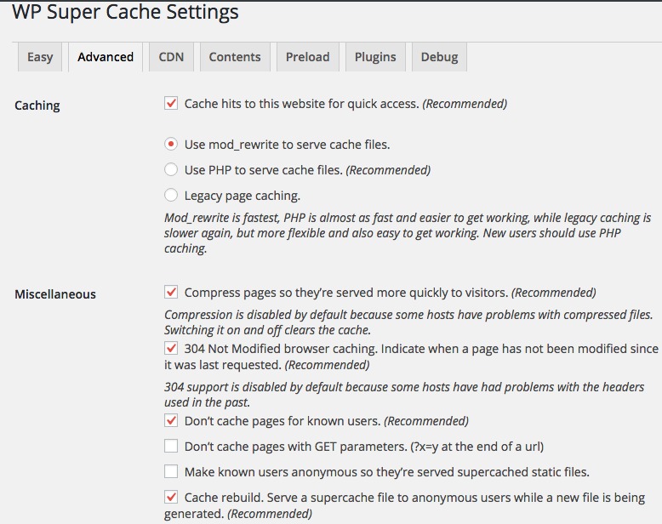Screen dimensions: 662x524
Task: Click the WP Super Cache Settings page title
Action: click(125, 13)
